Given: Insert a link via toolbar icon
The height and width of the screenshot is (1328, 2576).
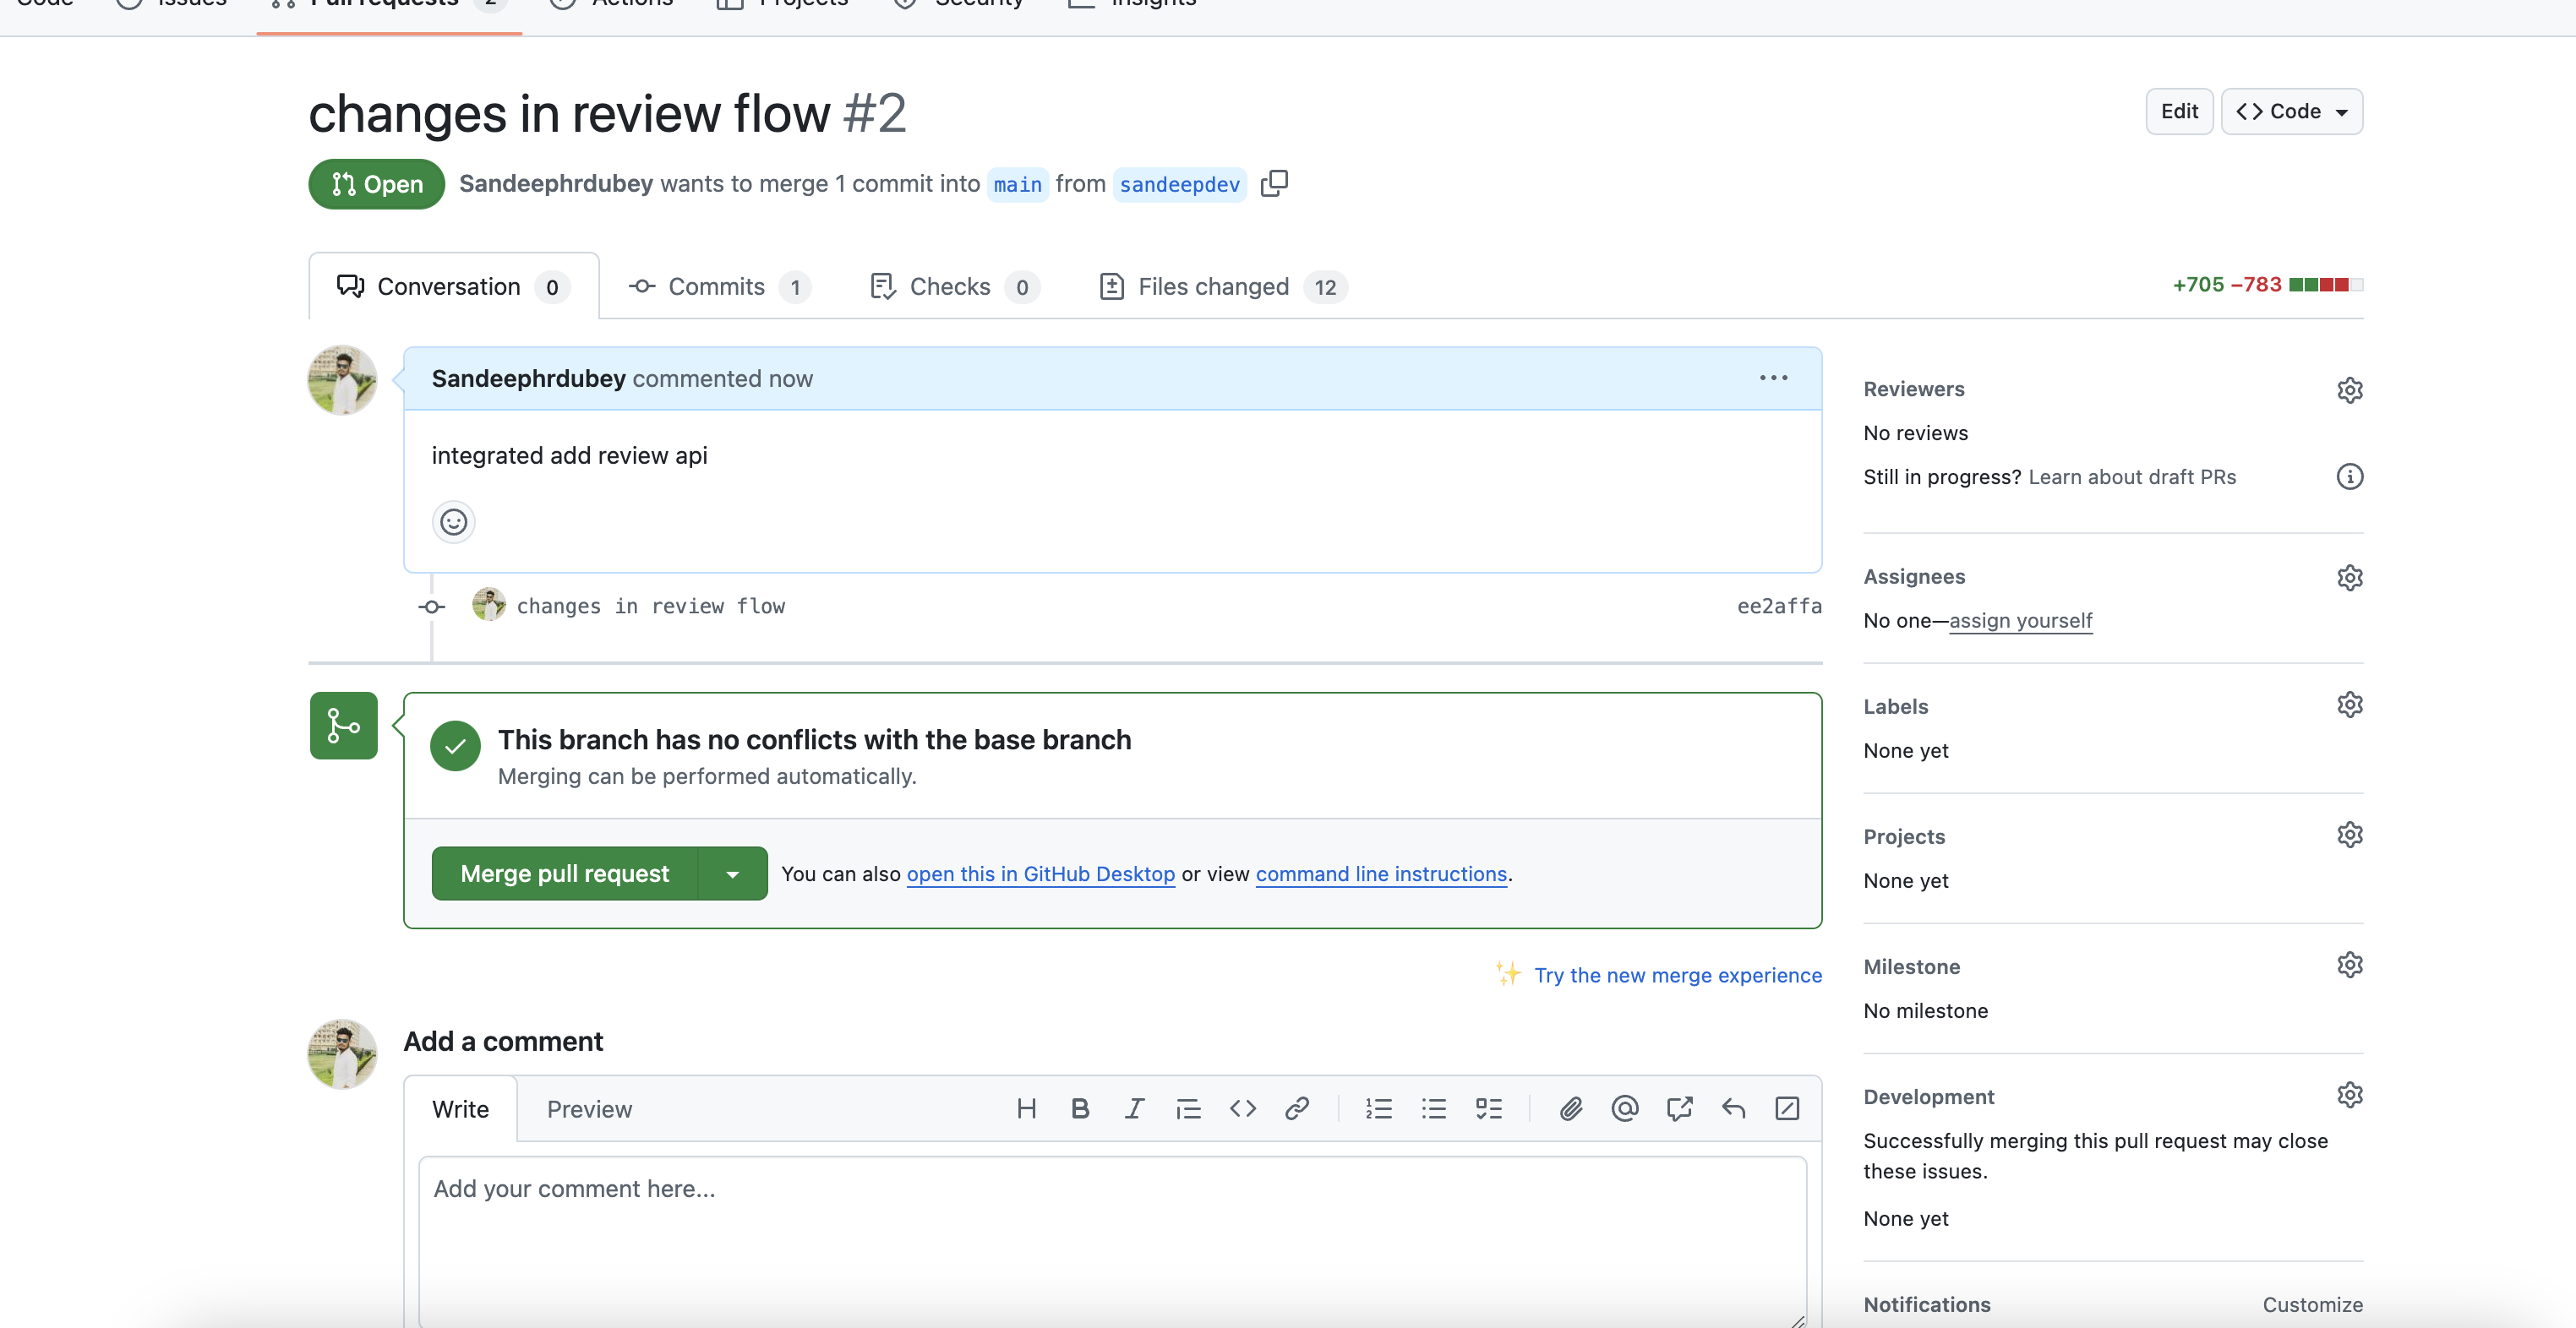Looking at the screenshot, I should point(1297,1108).
